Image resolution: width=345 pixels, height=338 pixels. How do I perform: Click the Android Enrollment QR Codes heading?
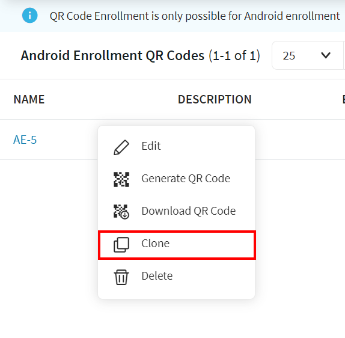click(x=112, y=55)
